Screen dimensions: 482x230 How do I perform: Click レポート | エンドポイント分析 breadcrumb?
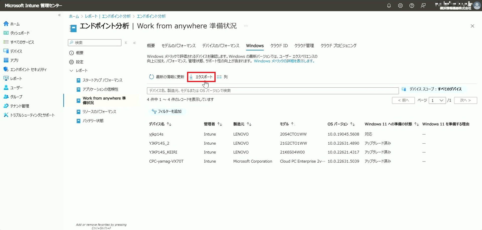(x=108, y=16)
